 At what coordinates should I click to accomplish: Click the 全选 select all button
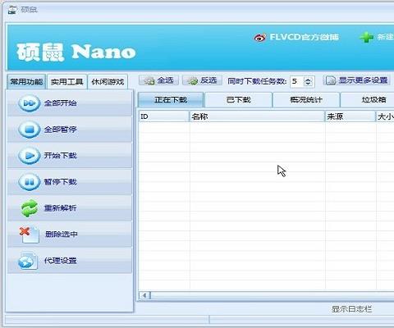click(x=158, y=80)
